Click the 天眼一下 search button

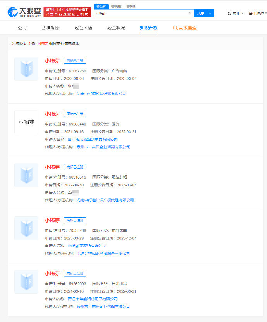click(204, 14)
